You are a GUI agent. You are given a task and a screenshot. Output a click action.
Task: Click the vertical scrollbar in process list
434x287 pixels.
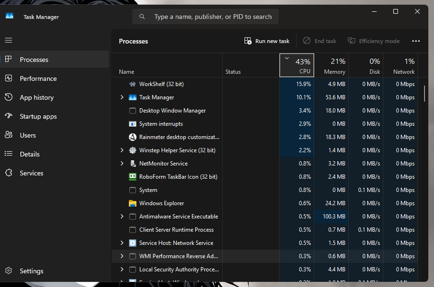[x=425, y=93]
